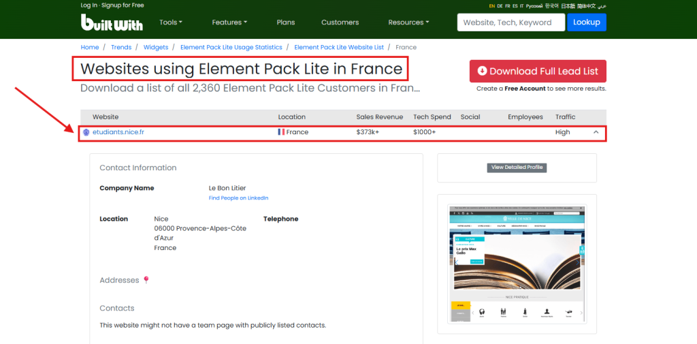Switch language to 简体中文
Image resolution: width=697 pixels, height=344 pixels.
586,6
